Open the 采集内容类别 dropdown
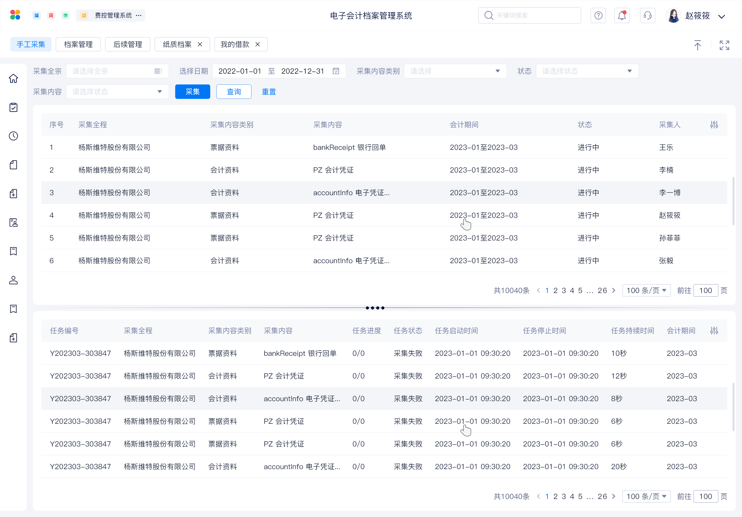 pos(455,71)
